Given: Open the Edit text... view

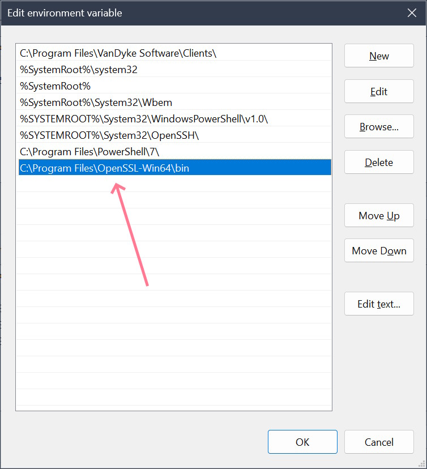Looking at the screenshot, I should (379, 304).
